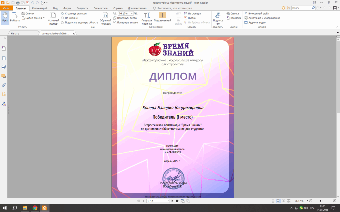Open the Файл menu

point(6,8)
